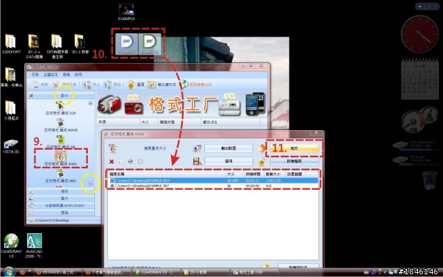
Task: Click the Stop conversion toolbar icon
Action: [87, 84]
